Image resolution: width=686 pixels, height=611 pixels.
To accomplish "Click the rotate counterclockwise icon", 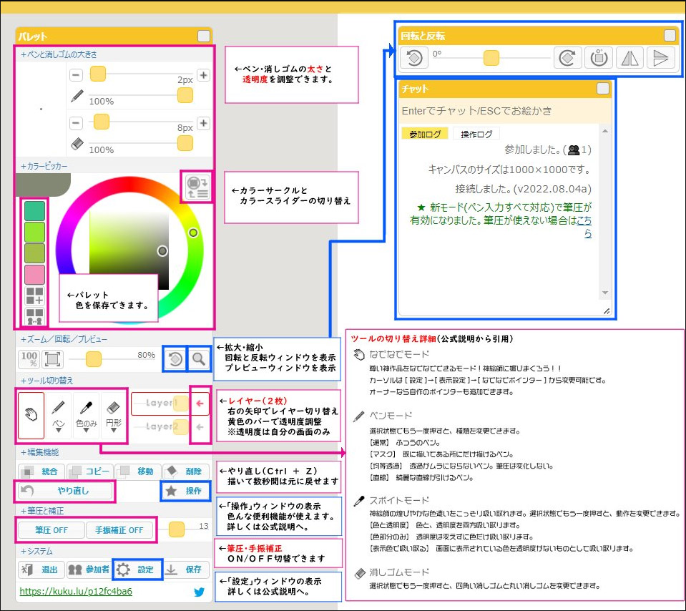I will tap(414, 58).
